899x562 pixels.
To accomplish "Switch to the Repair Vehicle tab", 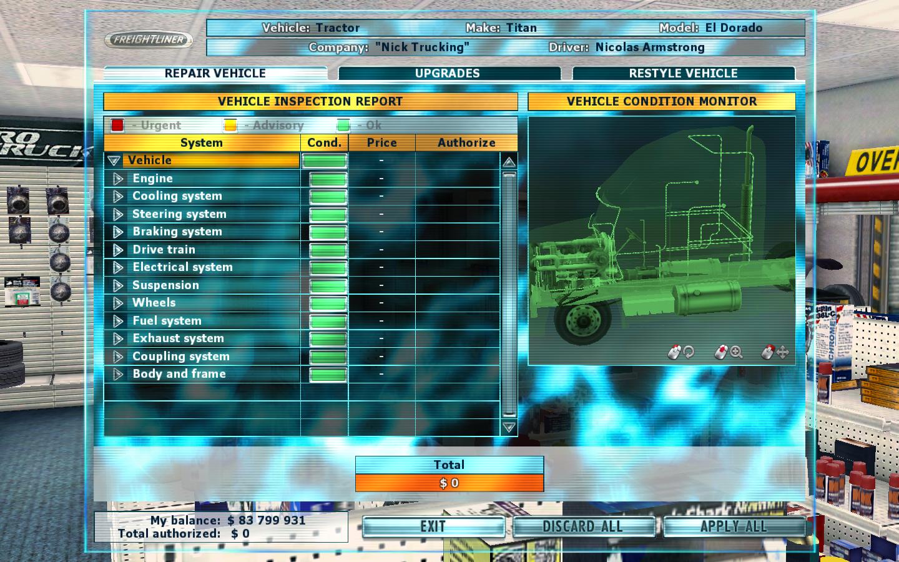I will coord(215,73).
